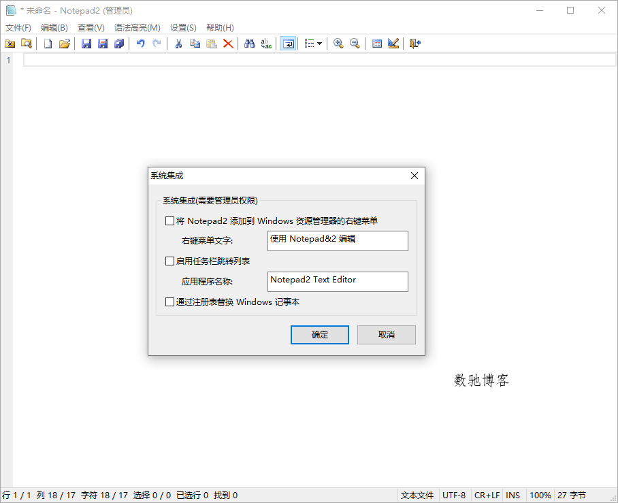Open the 语法高亮(M) menu
Image resolution: width=618 pixels, height=503 pixels.
point(137,28)
